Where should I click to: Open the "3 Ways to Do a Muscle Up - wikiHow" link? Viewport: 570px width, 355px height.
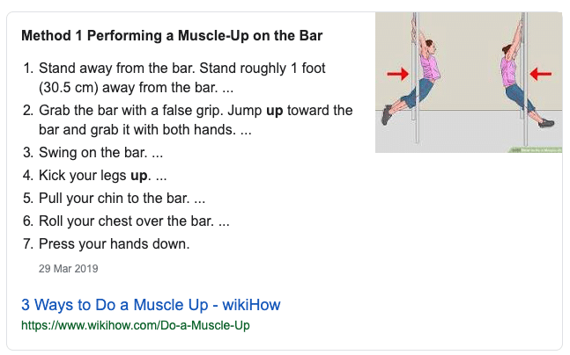151,306
